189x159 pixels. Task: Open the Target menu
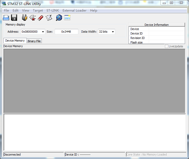coord(38,11)
